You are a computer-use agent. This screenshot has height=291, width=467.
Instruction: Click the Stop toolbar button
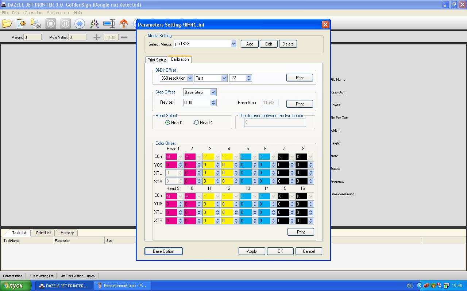pos(51,24)
